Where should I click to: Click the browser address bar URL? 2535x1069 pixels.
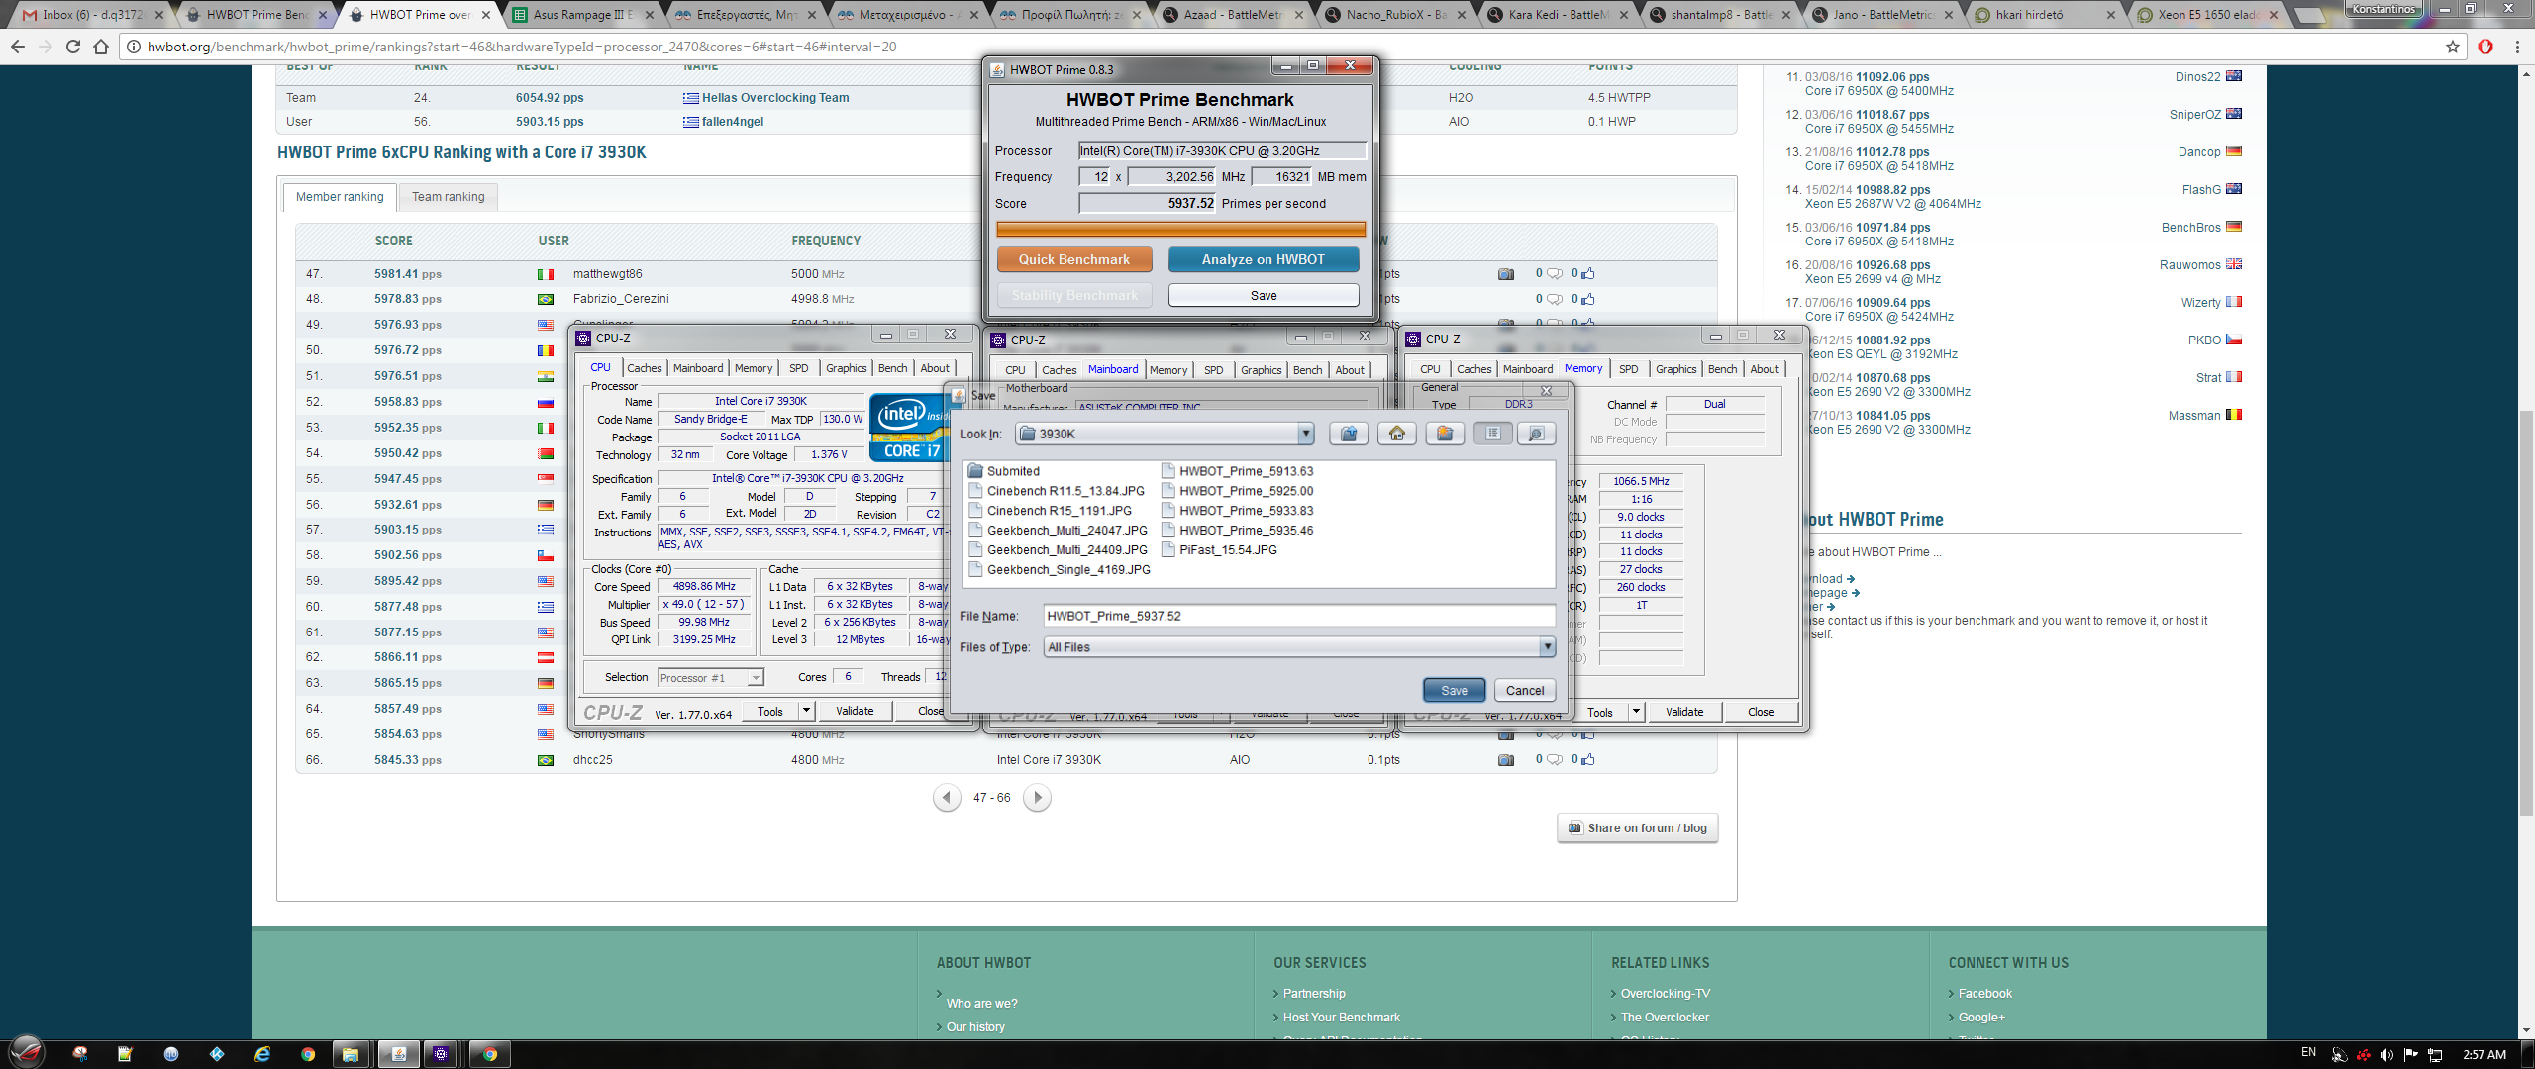tap(522, 47)
